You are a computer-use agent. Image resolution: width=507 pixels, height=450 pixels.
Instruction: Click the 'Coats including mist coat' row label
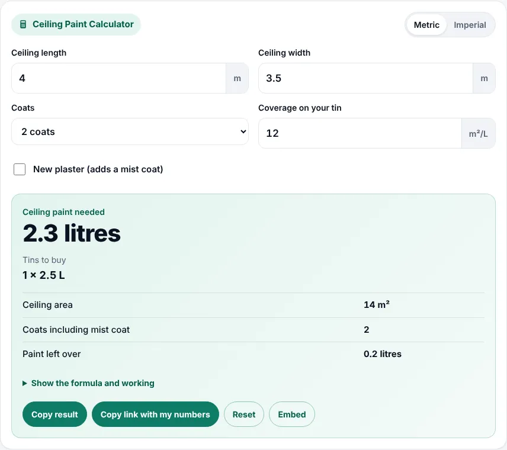pos(76,329)
